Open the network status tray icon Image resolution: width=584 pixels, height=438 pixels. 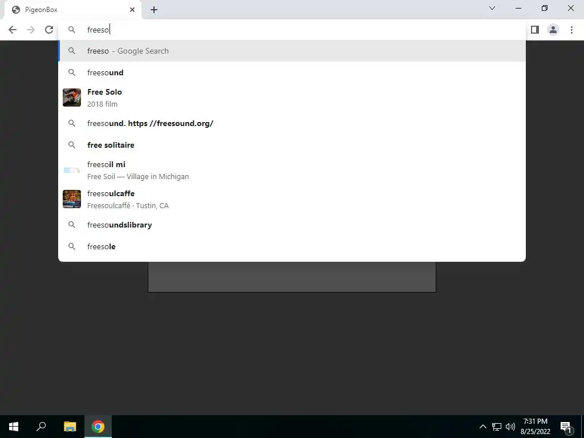pyautogui.click(x=497, y=427)
